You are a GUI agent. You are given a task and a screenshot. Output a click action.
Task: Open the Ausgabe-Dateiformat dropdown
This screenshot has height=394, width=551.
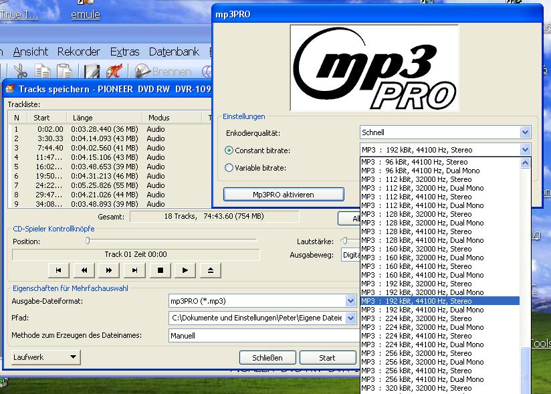350,301
